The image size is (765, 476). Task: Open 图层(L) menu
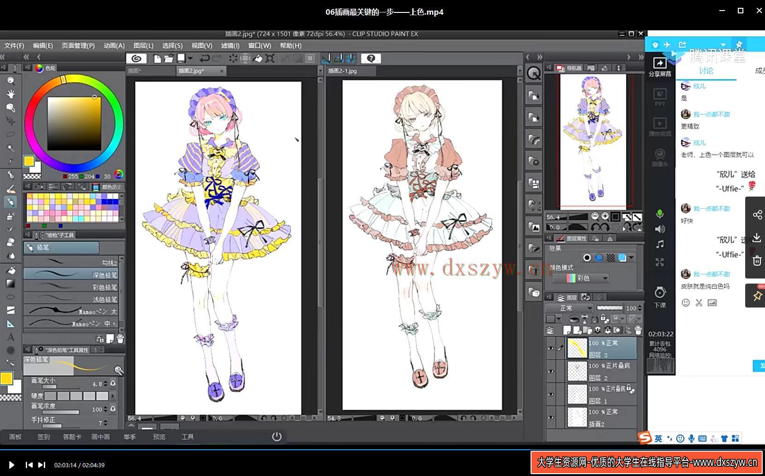pos(143,46)
